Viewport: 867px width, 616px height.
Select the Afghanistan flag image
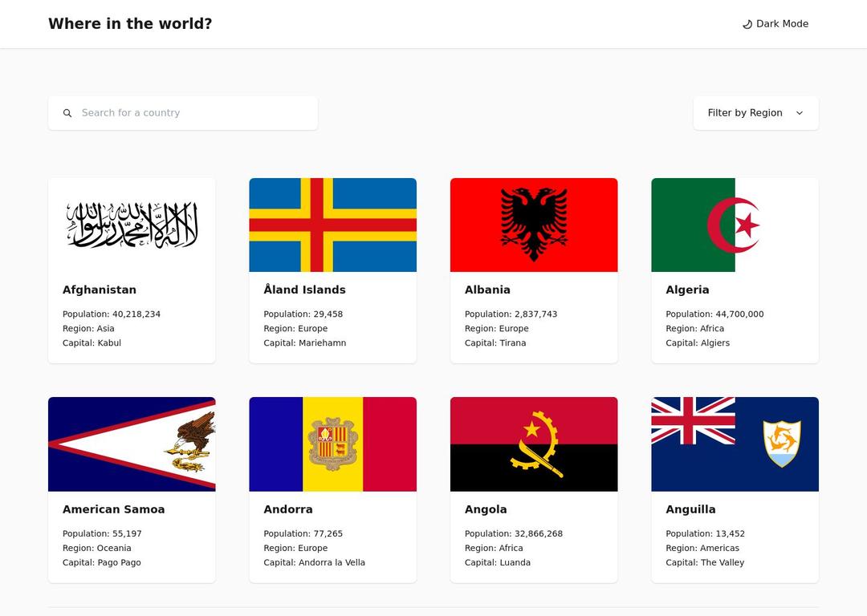click(132, 225)
